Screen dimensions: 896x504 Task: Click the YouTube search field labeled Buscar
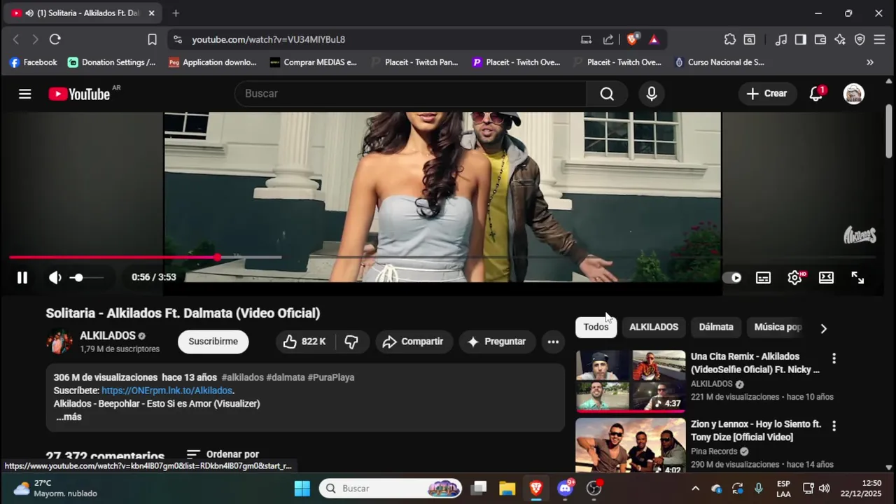pyautogui.click(x=410, y=94)
